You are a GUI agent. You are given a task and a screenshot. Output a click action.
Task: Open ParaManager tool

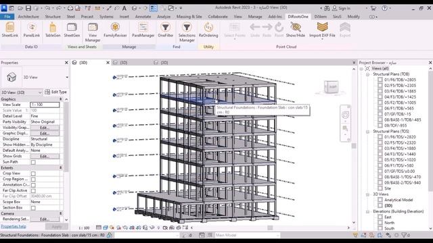(x=143, y=30)
